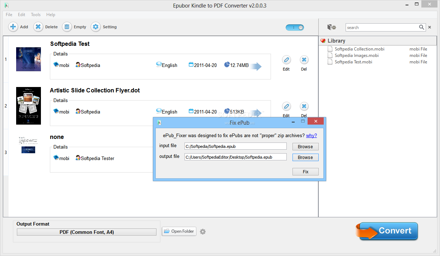Click the 12.74MB size label
The image size is (440, 256).
point(239,65)
